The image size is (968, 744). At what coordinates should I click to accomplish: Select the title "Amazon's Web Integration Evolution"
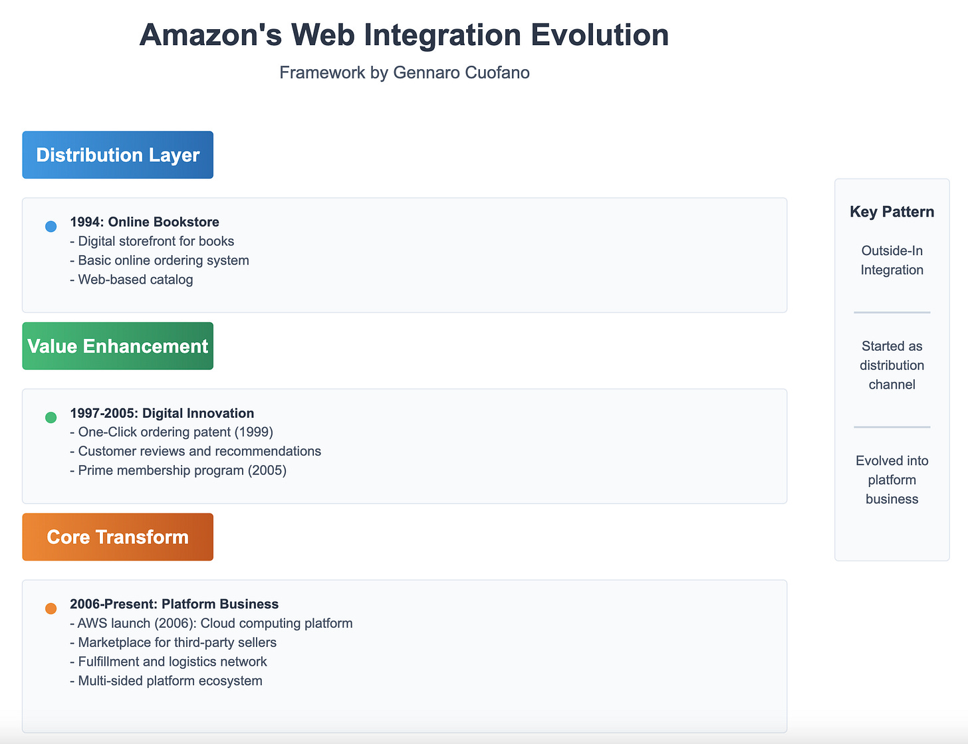tap(404, 35)
